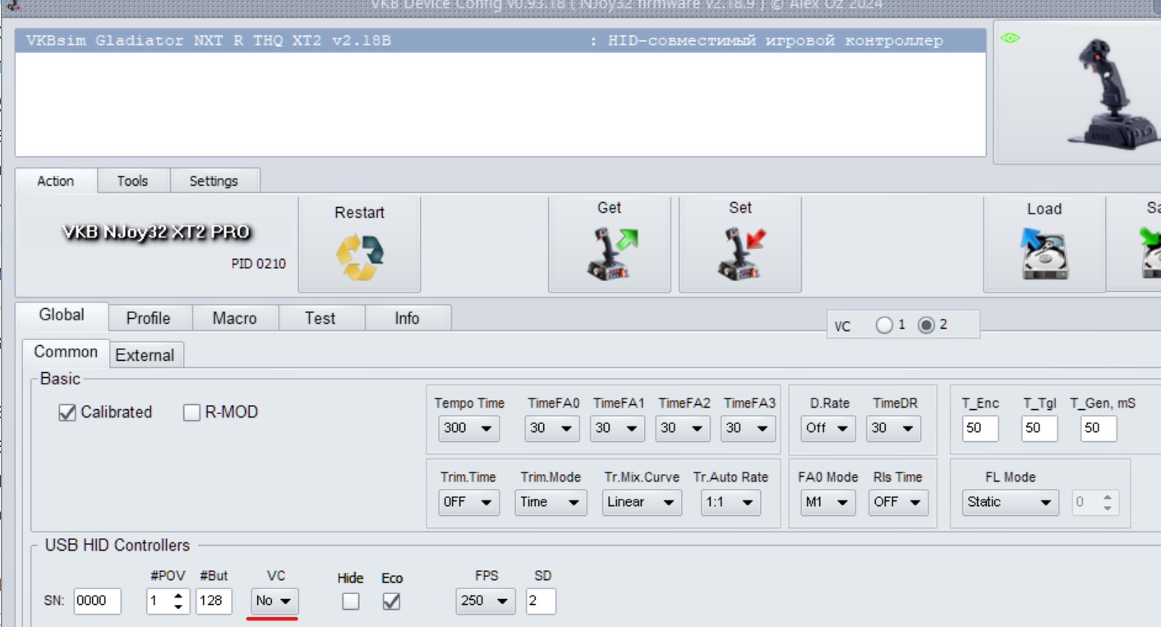
Task: Click the PID 0210 text
Action: pyautogui.click(x=259, y=264)
